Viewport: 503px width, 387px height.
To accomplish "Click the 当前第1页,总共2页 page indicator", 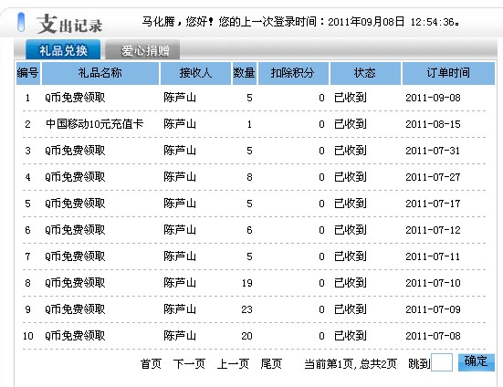I will click(x=351, y=364).
